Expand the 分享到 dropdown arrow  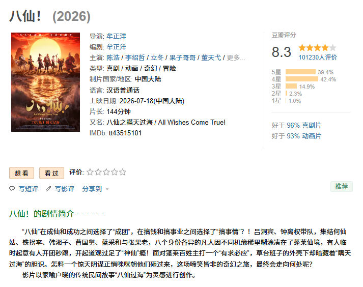107,189
